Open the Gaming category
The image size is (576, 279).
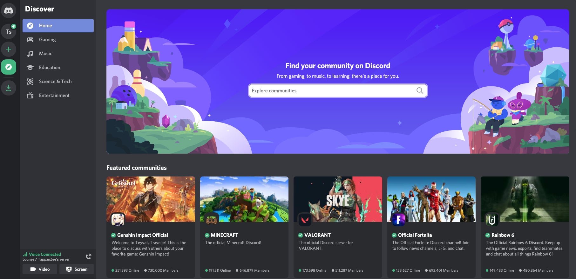click(x=58, y=40)
